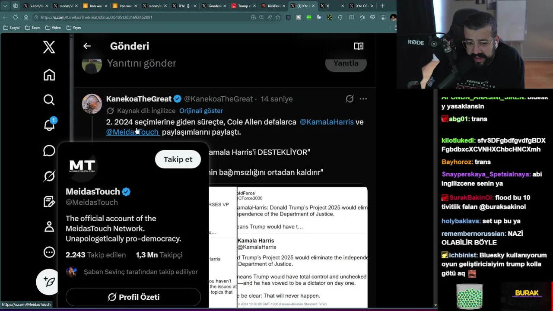This screenshot has height=311, width=553.
Task: Open split screen icon in toolbar
Action: pyautogui.click(x=351, y=17)
